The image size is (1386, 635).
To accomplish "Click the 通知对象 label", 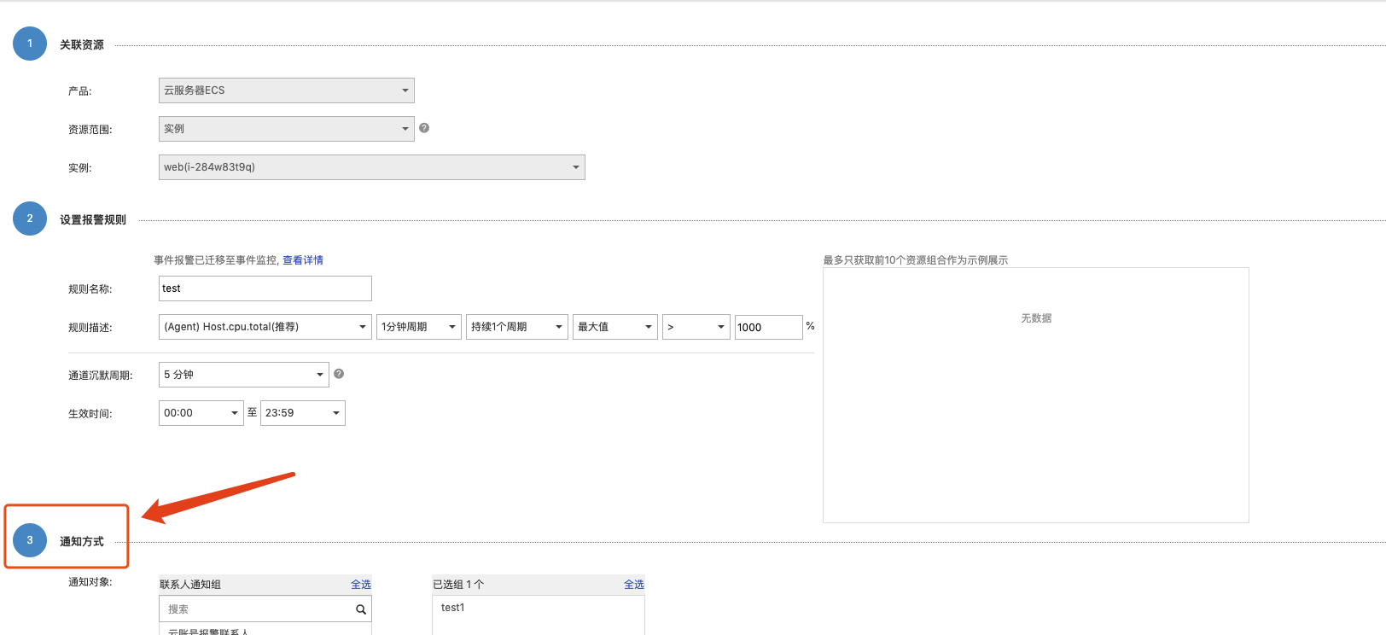I will point(90,582).
